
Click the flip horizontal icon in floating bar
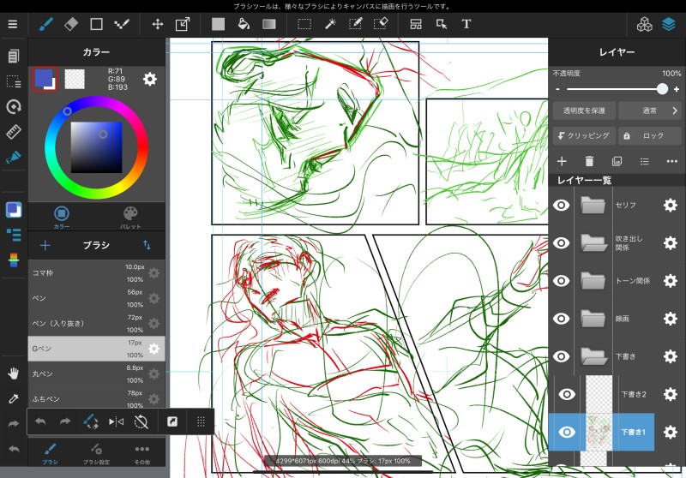coord(116,421)
